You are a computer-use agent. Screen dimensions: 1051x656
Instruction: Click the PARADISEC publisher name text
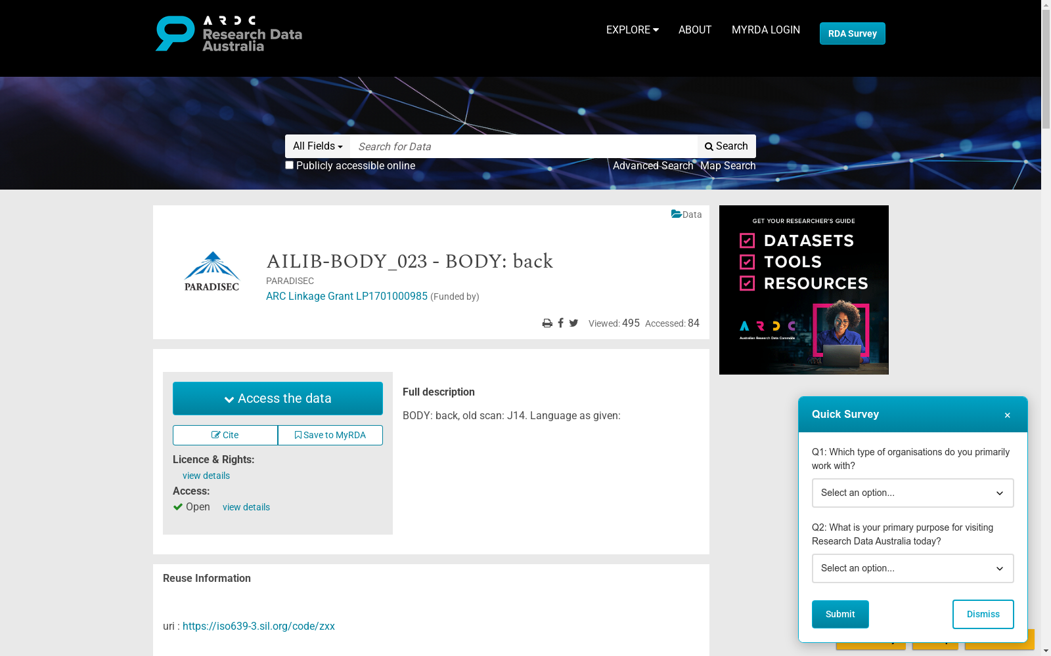click(x=290, y=281)
